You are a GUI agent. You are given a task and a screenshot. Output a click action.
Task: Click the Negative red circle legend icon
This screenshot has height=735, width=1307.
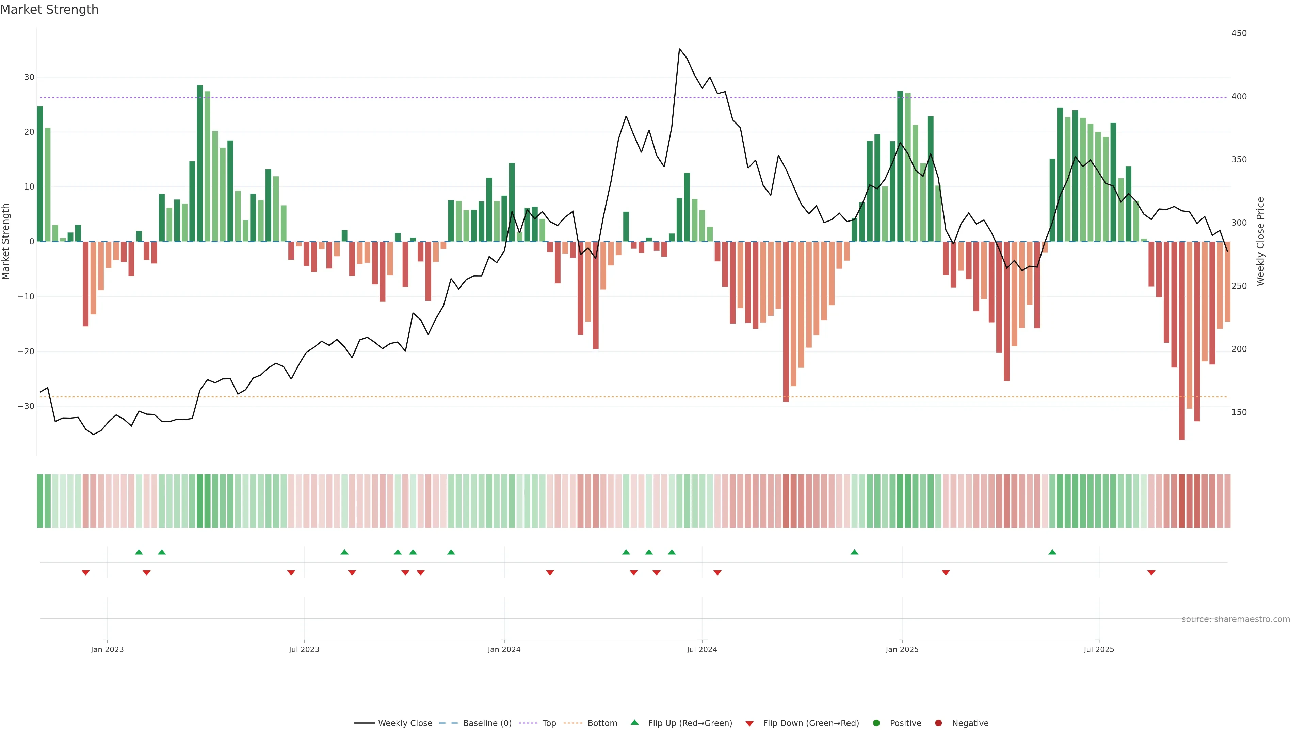938,723
